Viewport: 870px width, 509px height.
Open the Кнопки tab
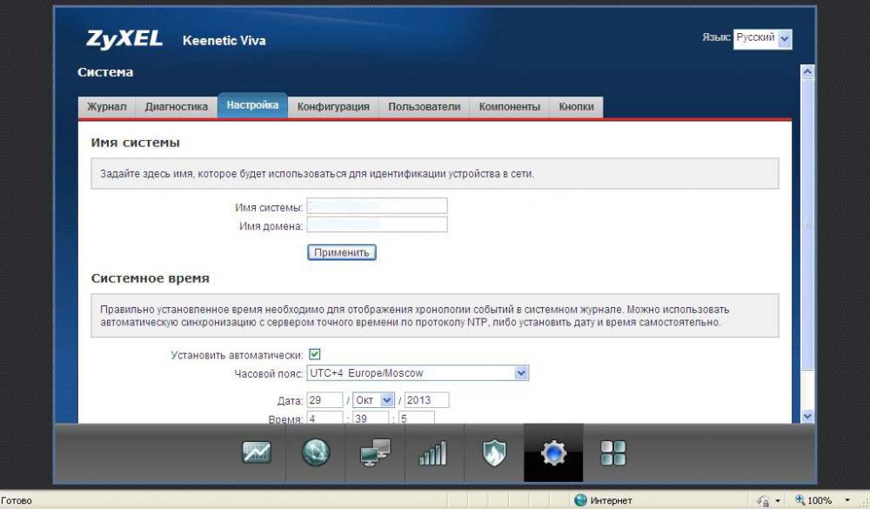click(x=576, y=106)
